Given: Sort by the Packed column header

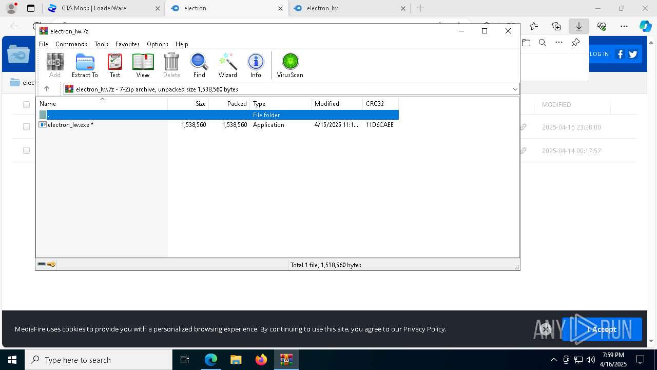Looking at the screenshot, I should click(x=229, y=103).
